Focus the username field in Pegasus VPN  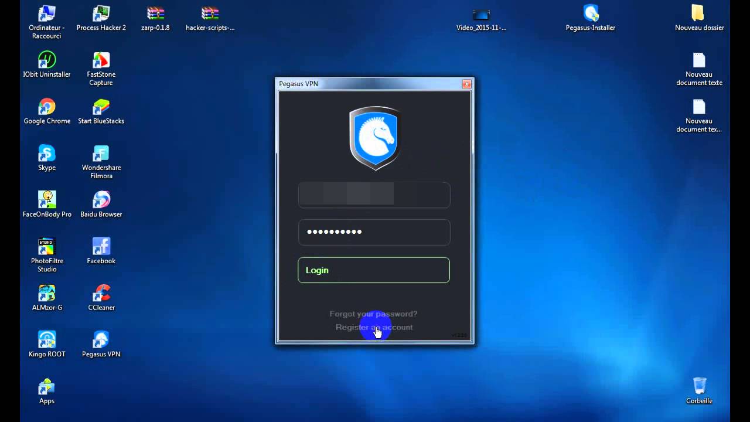(x=374, y=195)
